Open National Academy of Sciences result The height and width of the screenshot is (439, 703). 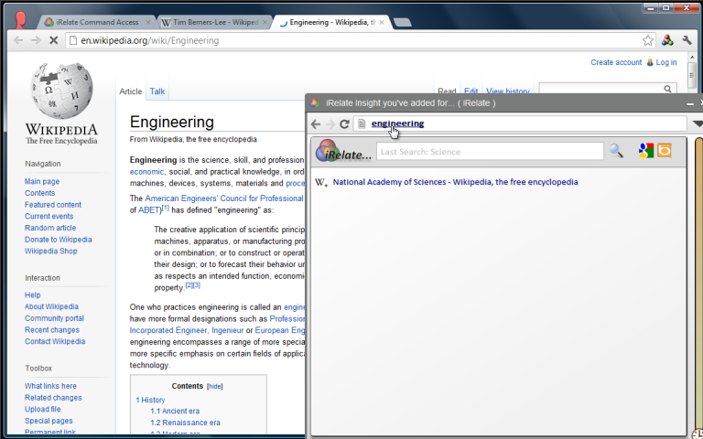coord(455,182)
